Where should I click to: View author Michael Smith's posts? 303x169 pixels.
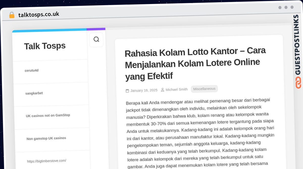(x=176, y=89)
